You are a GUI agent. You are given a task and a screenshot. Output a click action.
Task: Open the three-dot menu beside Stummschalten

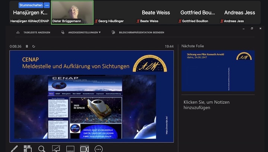(47, 5)
